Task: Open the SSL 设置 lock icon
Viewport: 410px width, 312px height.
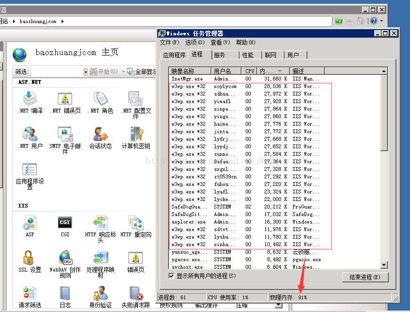Action: pos(28,258)
